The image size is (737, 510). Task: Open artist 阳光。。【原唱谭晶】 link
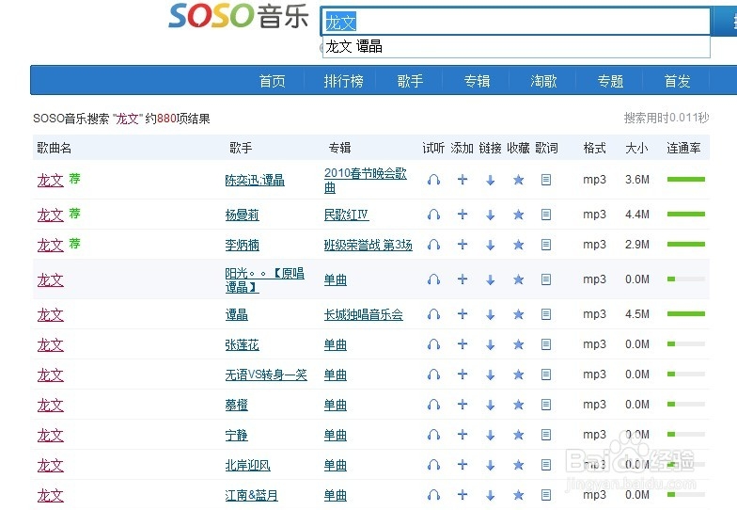265,280
